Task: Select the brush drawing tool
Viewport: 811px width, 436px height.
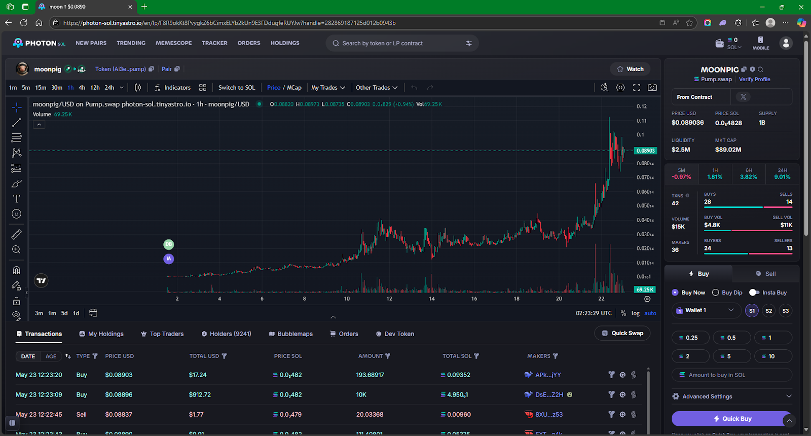Action: pyautogui.click(x=16, y=184)
